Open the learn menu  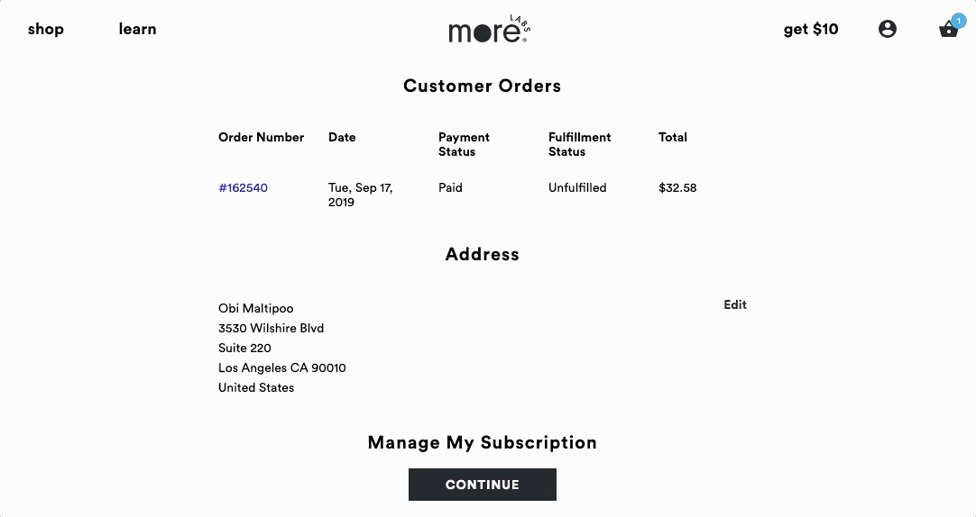137,29
